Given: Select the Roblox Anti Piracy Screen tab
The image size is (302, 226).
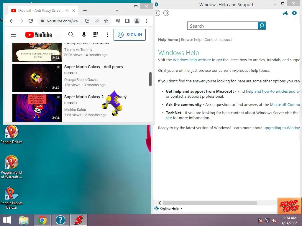Looking at the screenshot, I should coord(43,11).
